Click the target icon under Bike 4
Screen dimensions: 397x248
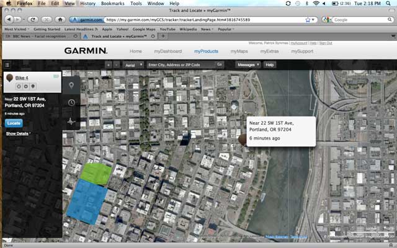coord(19,87)
